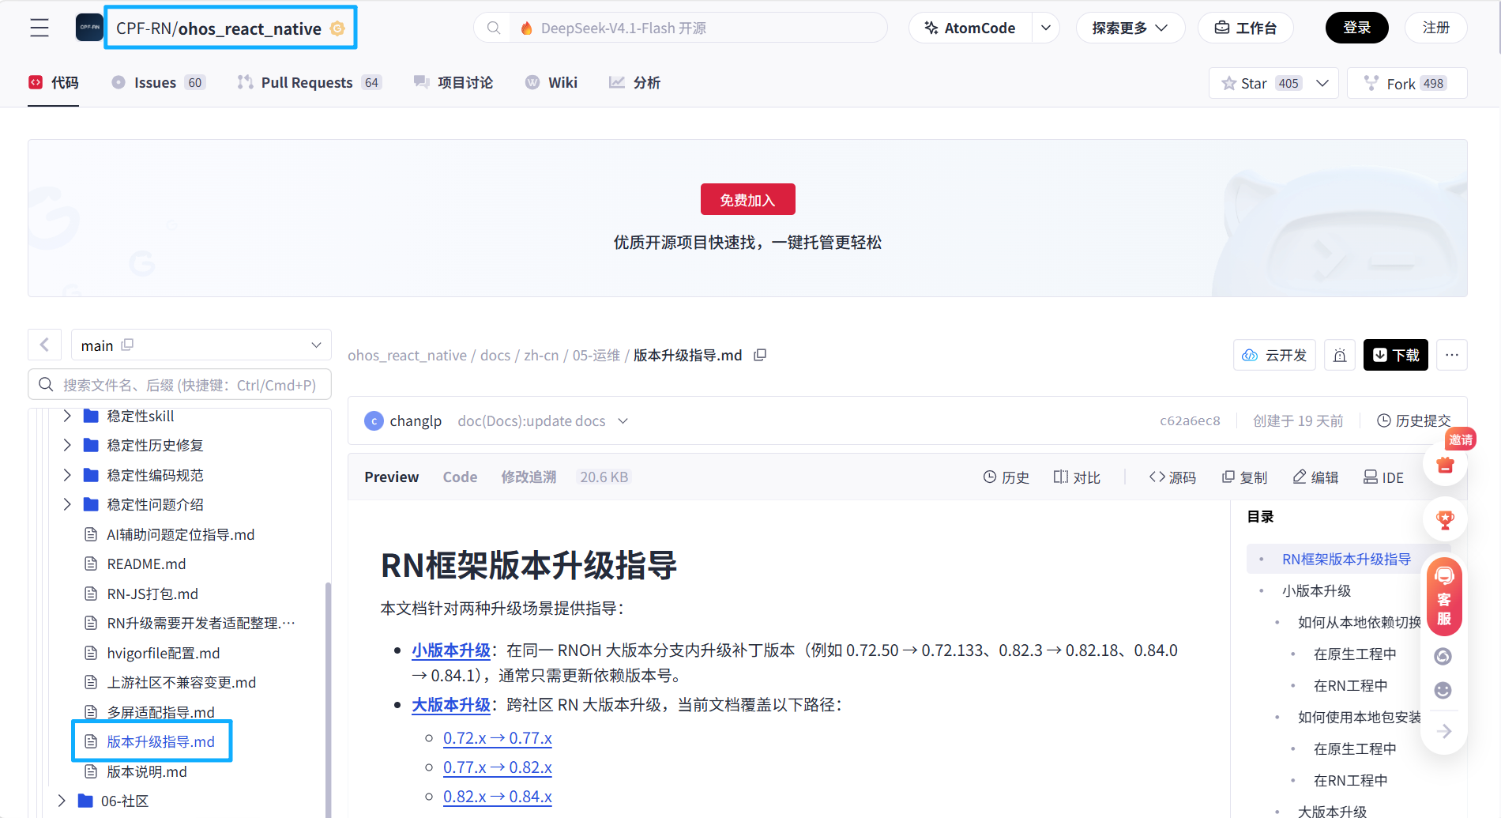Expand the Star options dropdown

pos(1322,83)
